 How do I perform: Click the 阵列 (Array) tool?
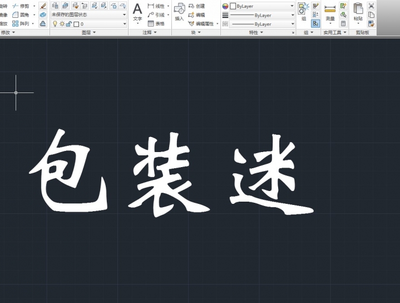pyautogui.click(x=23, y=24)
